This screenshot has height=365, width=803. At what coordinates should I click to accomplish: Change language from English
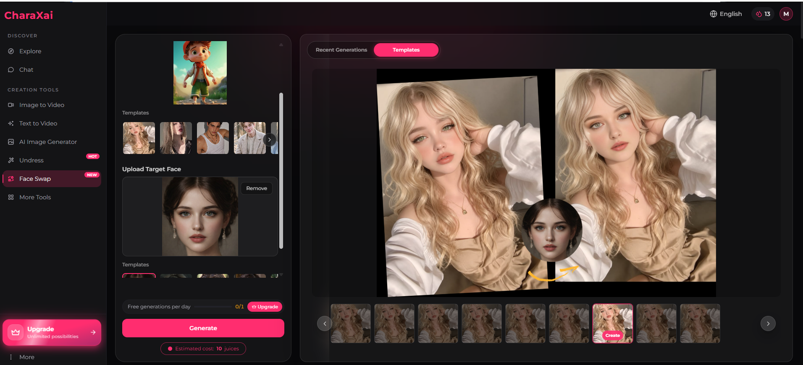pos(726,14)
